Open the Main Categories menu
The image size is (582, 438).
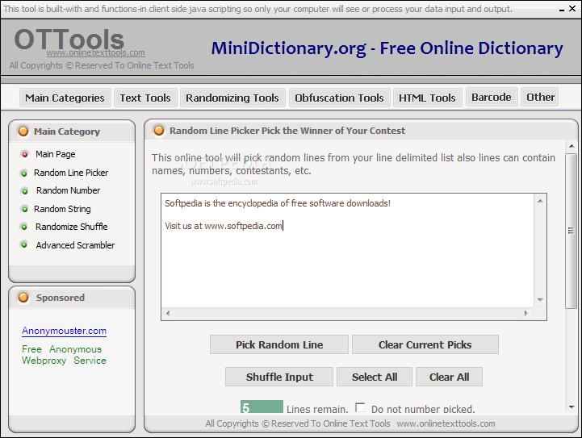click(x=65, y=98)
